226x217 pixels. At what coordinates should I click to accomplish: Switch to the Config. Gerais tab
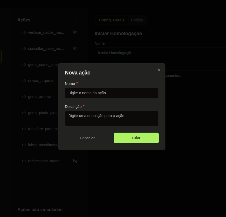pos(112,20)
